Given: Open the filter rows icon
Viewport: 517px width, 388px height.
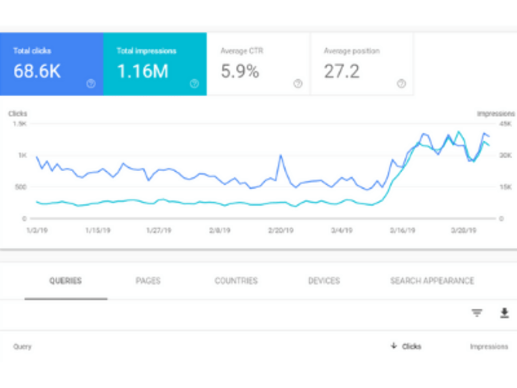Looking at the screenshot, I should point(477,312).
